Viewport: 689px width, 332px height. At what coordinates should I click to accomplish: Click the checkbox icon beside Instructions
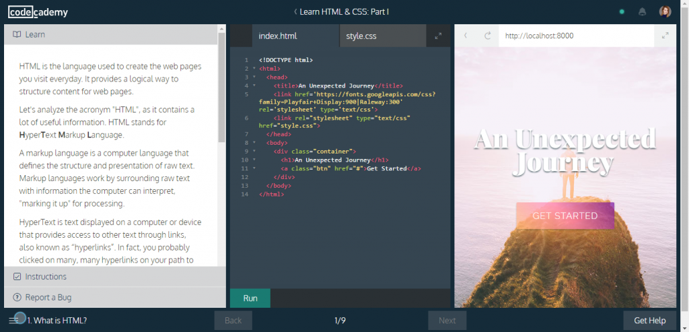pos(17,277)
